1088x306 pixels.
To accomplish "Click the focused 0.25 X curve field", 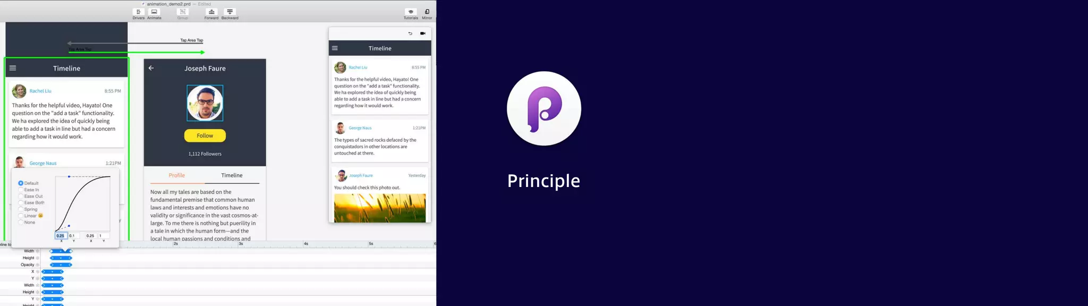I will (61, 236).
